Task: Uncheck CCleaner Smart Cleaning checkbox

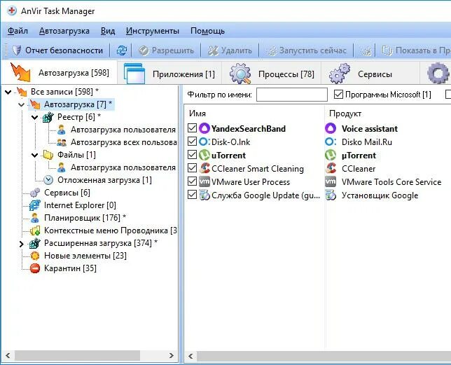Action: [192, 168]
